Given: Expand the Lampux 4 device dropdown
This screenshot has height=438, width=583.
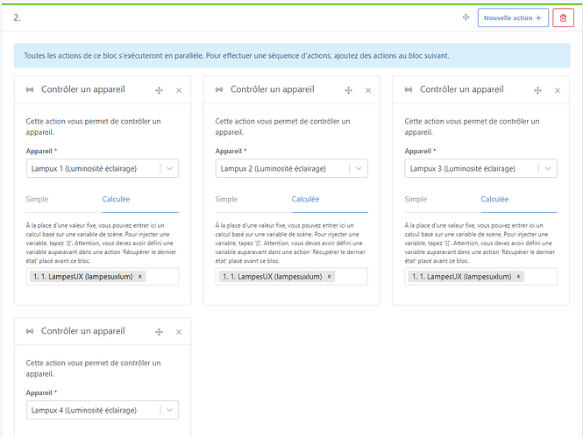Looking at the screenshot, I should pos(168,410).
